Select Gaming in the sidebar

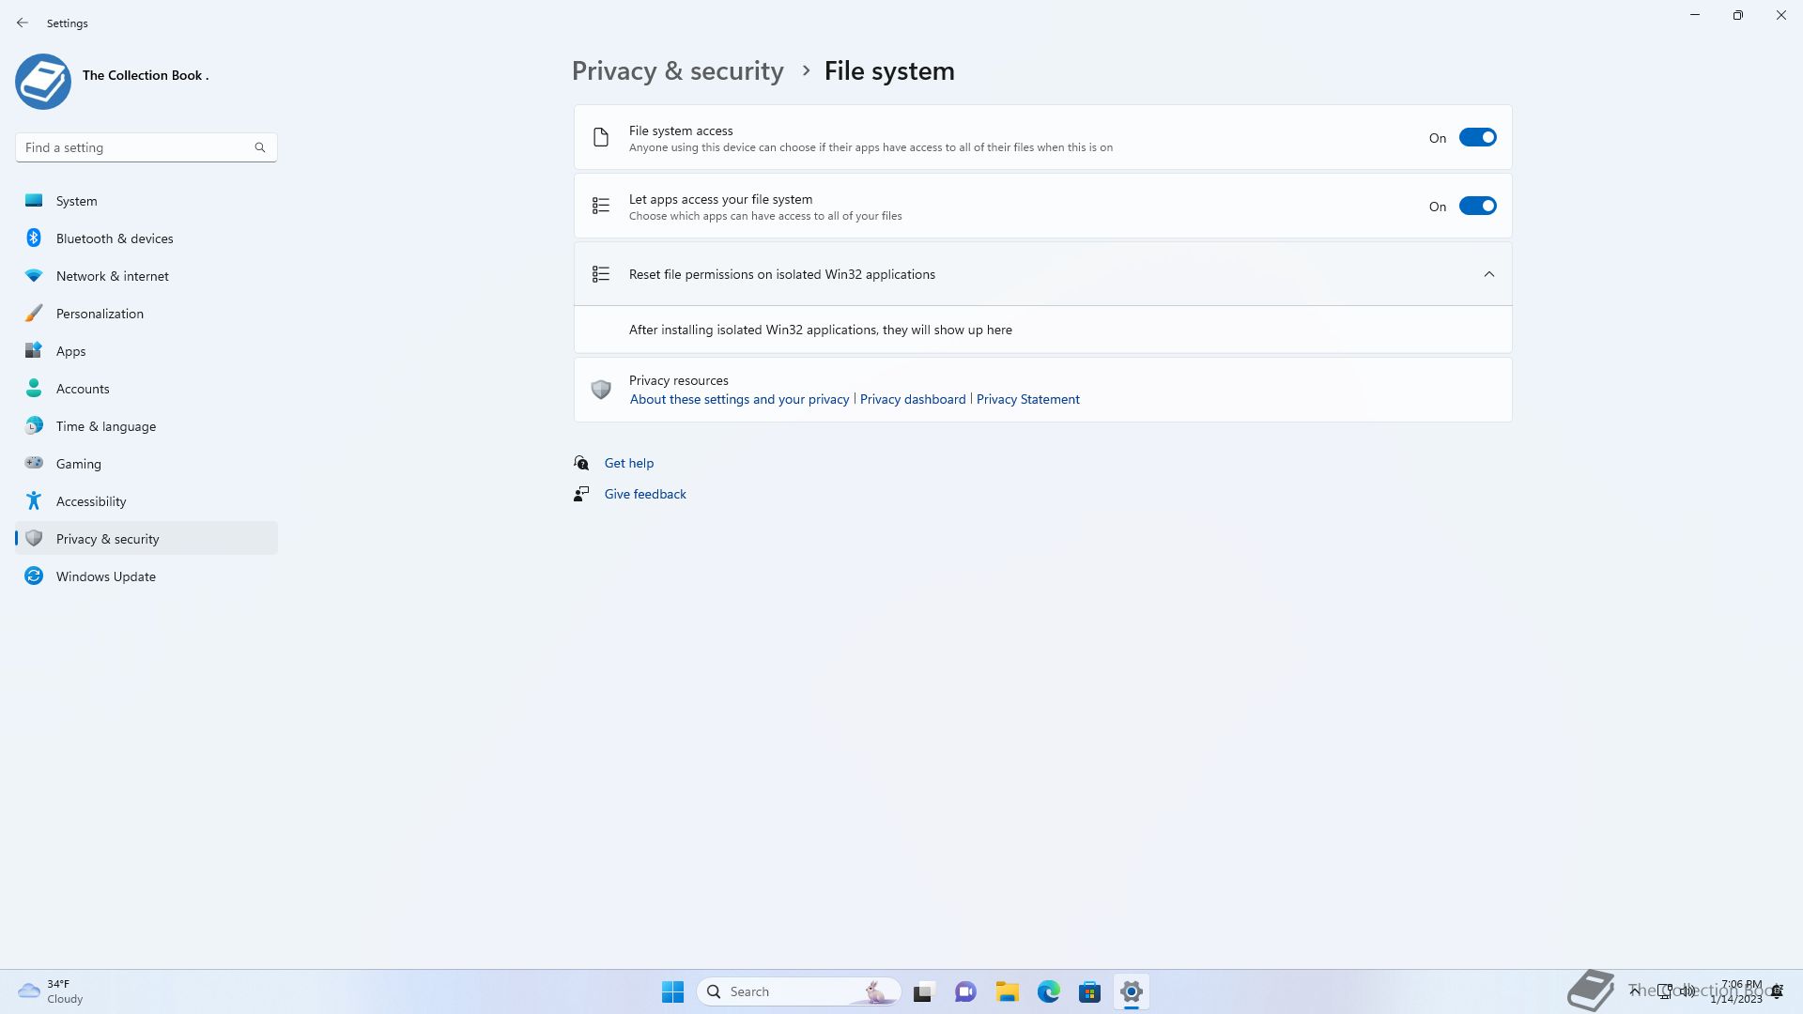(x=146, y=464)
